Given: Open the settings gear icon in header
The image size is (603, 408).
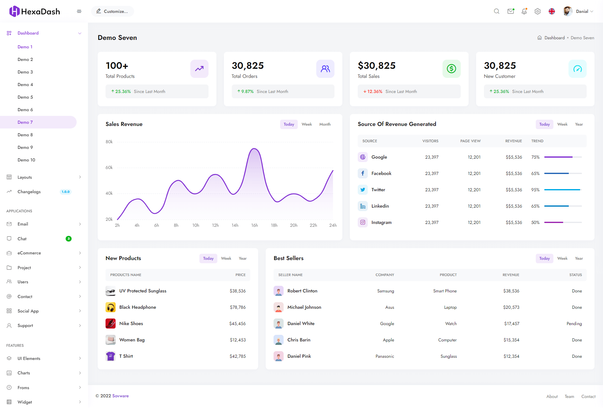Looking at the screenshot, I should (x=538, y=11).
